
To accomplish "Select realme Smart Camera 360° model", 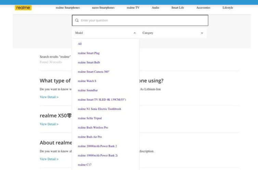I will click(93, 72).
